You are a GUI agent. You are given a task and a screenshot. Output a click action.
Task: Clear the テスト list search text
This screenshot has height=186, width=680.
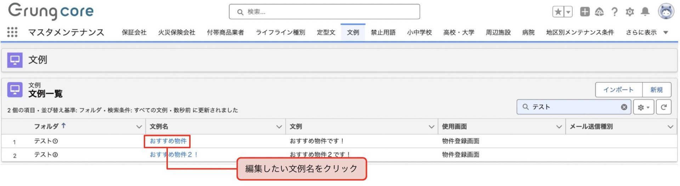tap(624, 107)
